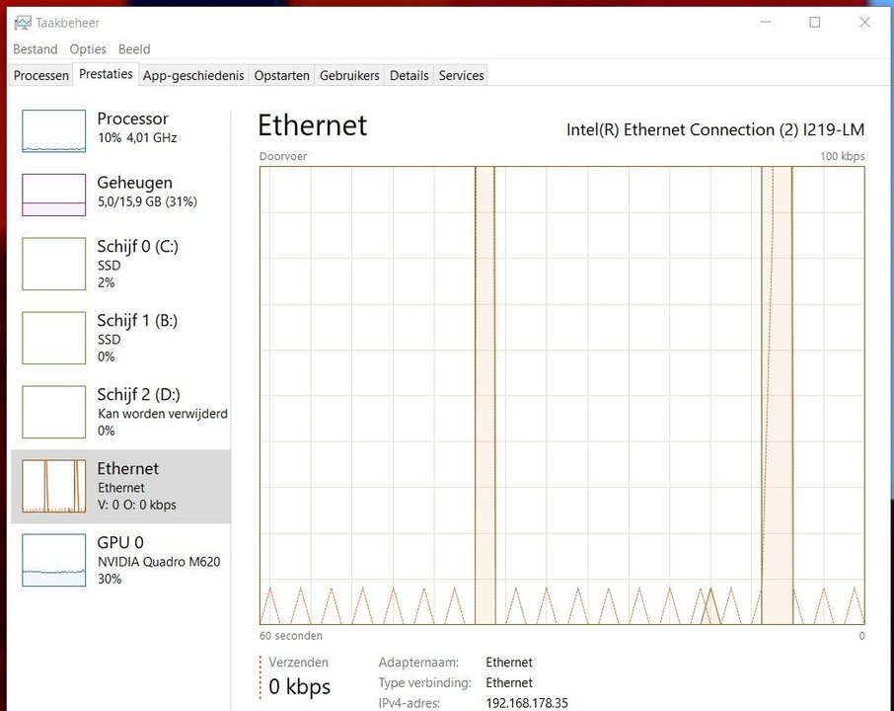
Task: Click the 'Verzenden' label
Action: (299, 663)
